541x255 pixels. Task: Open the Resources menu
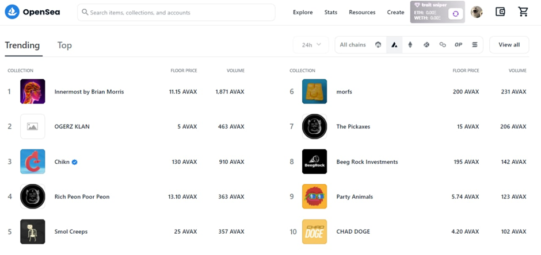[362, 13]
